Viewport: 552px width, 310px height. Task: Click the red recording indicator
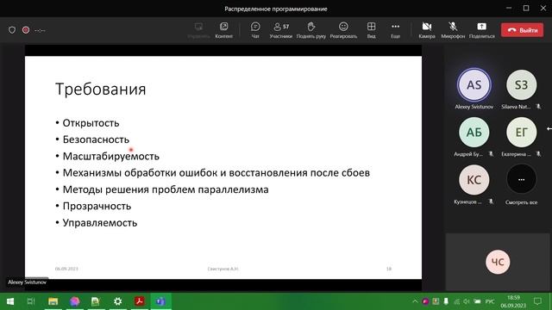tap(26, 30)
